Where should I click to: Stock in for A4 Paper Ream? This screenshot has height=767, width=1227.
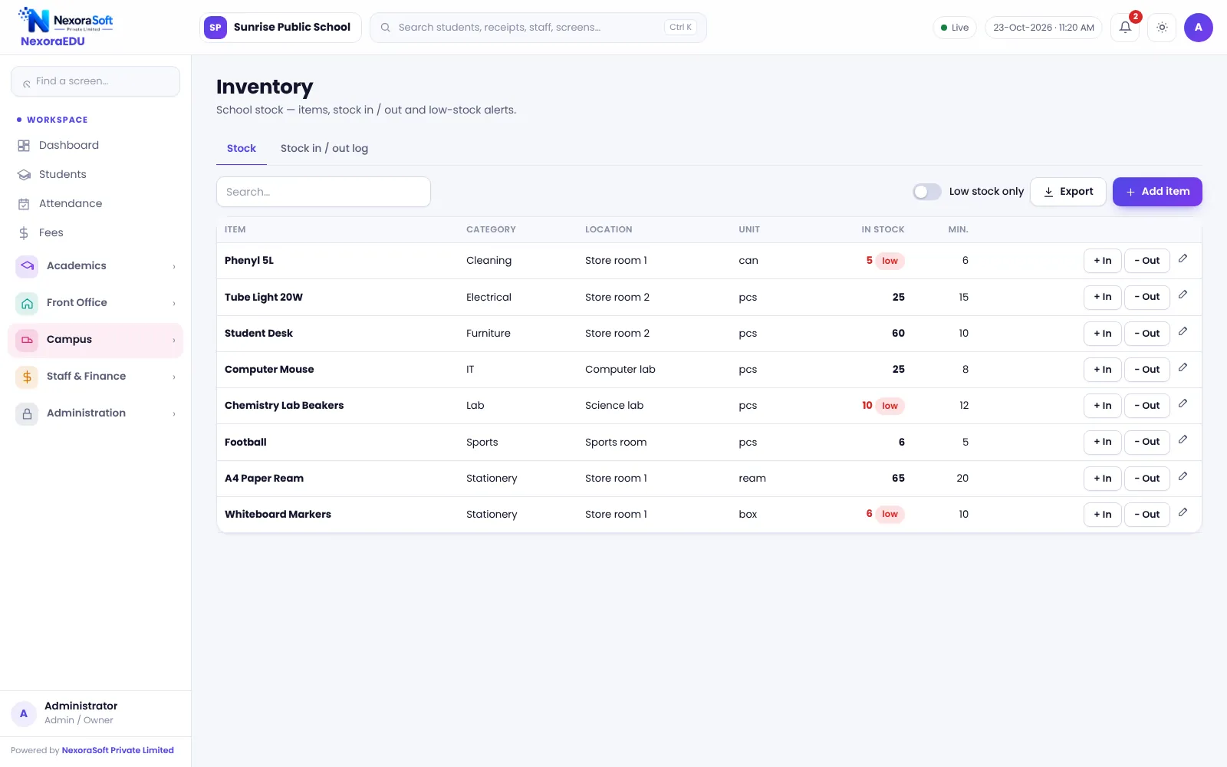[1103, 479]
